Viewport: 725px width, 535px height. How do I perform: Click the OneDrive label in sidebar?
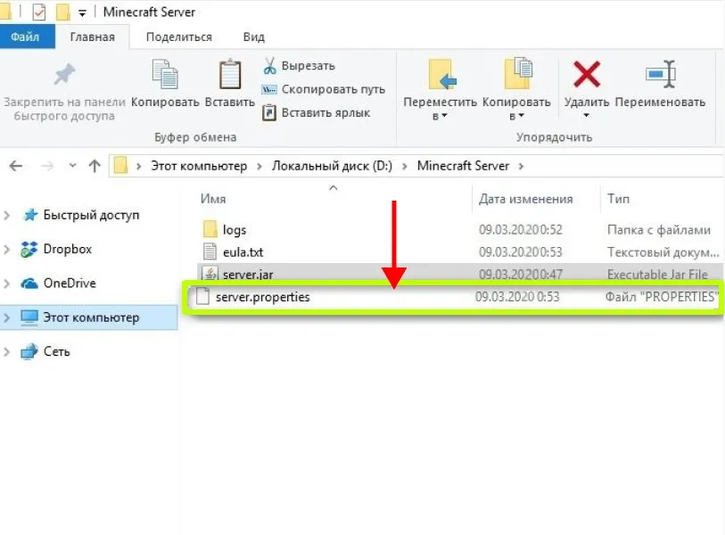pos(70,283)
